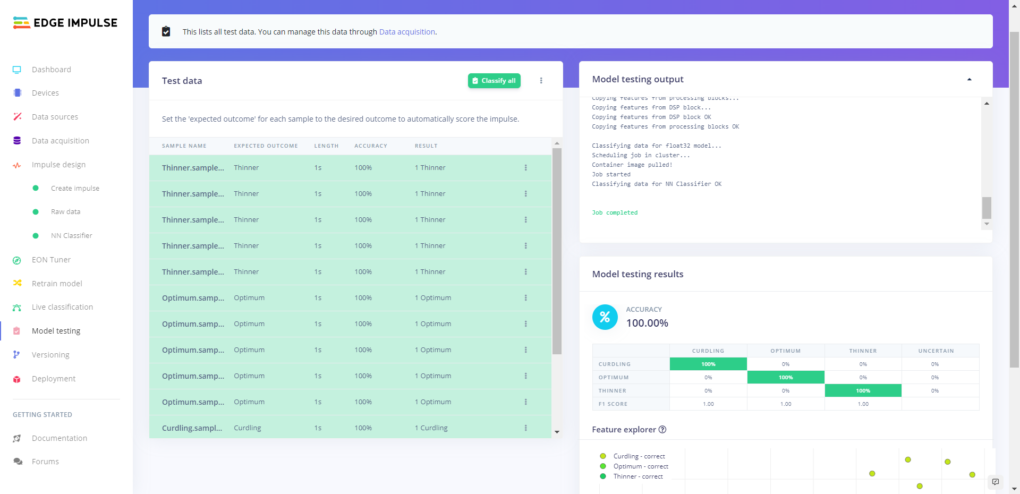Open the first Thinner sample row menu
This screenshot has width=1020, height=494.
point(526,168)
